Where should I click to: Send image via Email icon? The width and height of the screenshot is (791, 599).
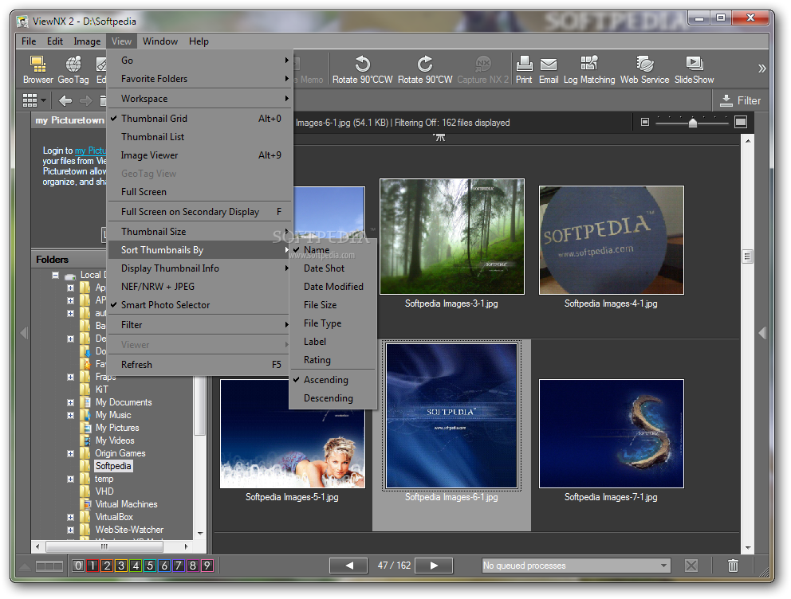[x=549, y=69]
